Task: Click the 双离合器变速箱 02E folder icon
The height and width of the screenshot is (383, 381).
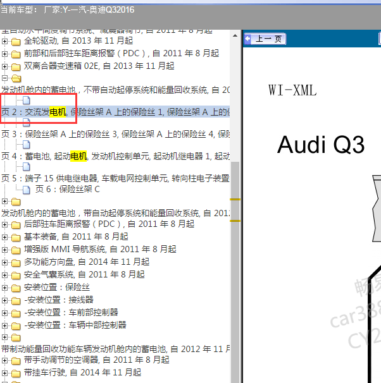Action: tap(16, 66)
